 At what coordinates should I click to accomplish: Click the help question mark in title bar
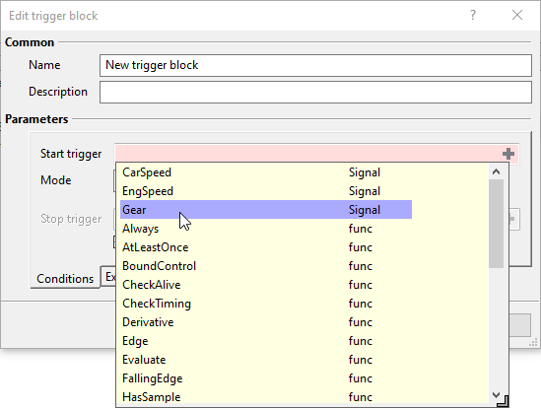(x=473, y=15)
